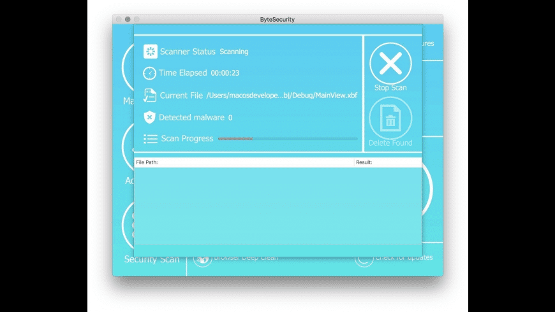
Task: Click the detected malware count 0
Action: (x=230, y=118)
